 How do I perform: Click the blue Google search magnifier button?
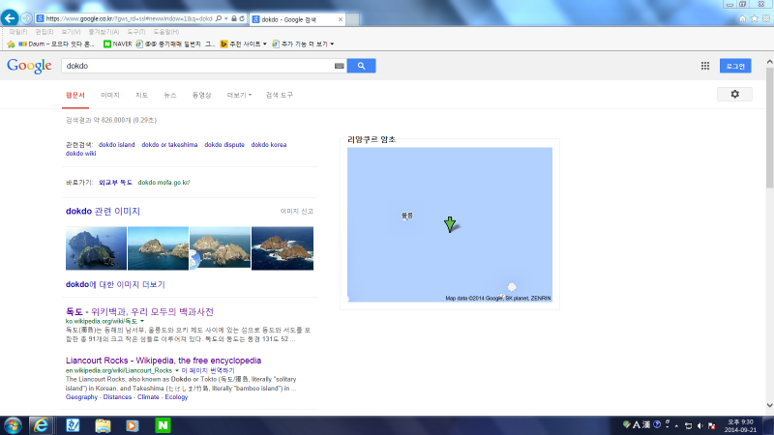(x=361, y=66)
